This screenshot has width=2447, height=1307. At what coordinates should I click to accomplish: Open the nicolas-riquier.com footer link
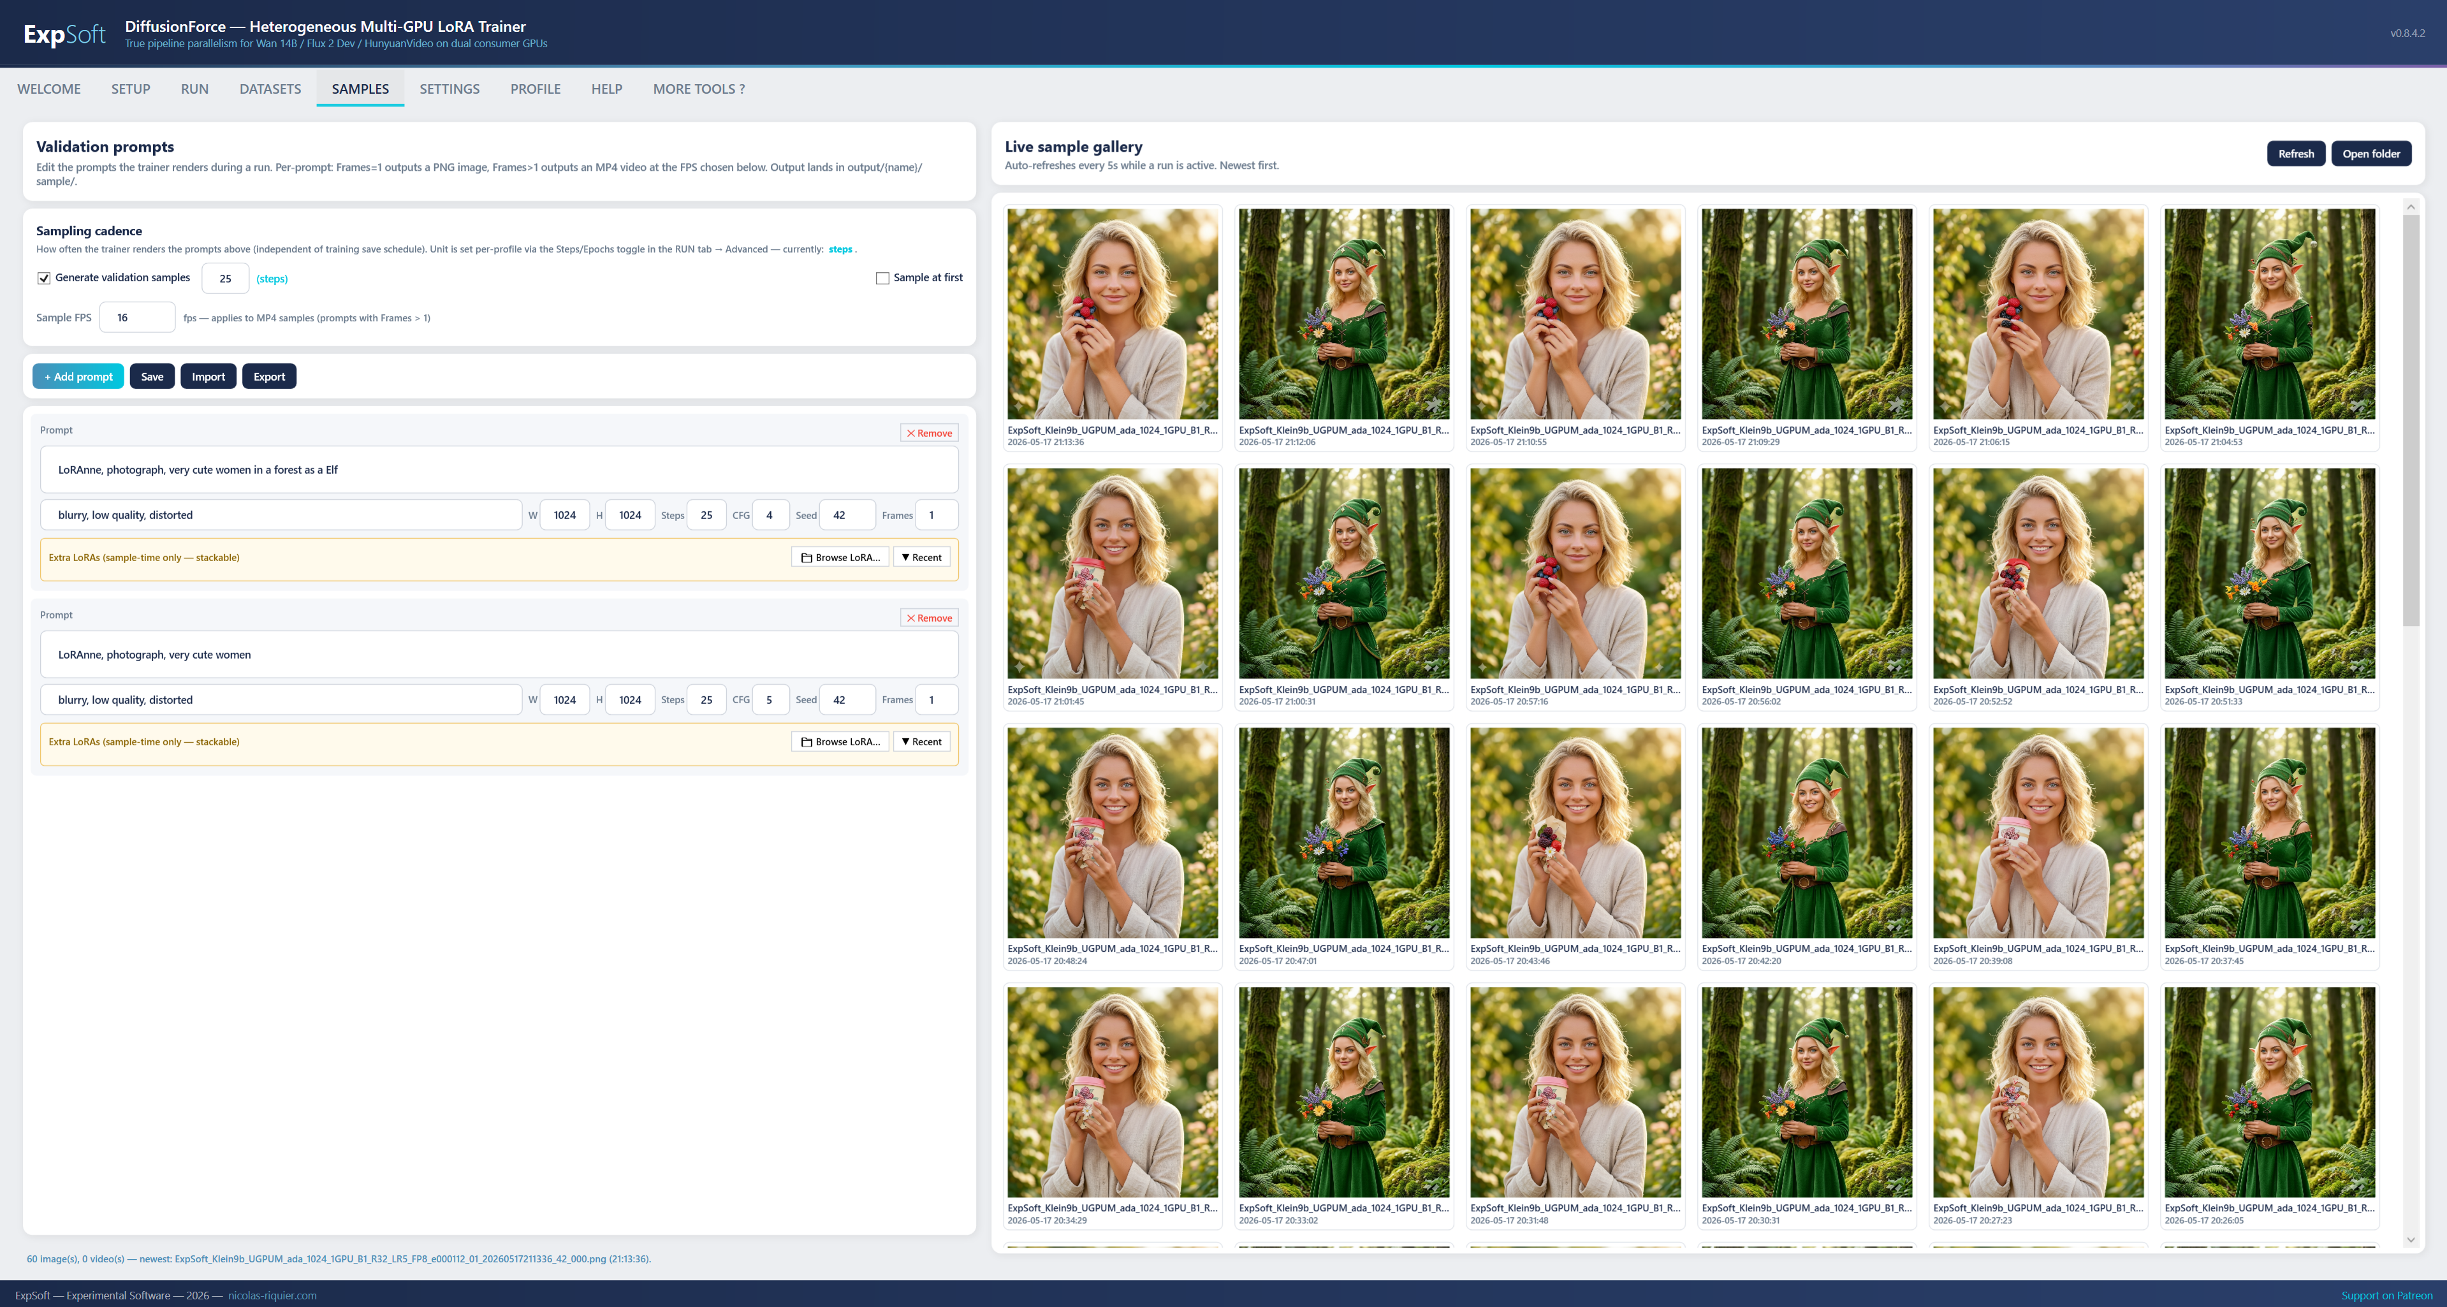point(273,1295)
